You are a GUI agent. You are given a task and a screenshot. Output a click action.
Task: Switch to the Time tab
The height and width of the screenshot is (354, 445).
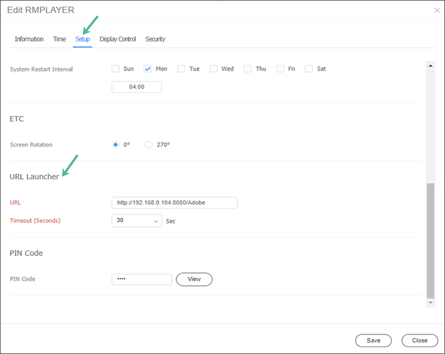coord(59,39)
